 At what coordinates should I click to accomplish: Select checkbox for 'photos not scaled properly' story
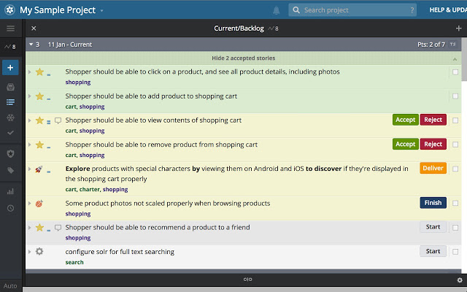pyautogui.click(x=455, y=203)
